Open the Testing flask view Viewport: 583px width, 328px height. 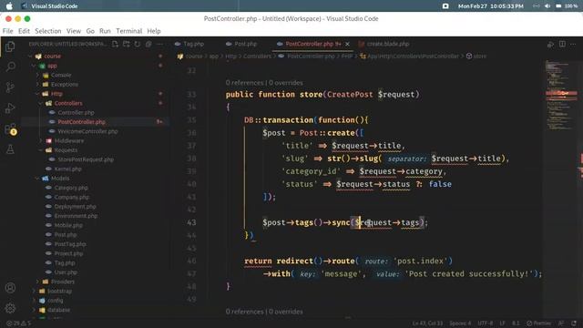10,149
